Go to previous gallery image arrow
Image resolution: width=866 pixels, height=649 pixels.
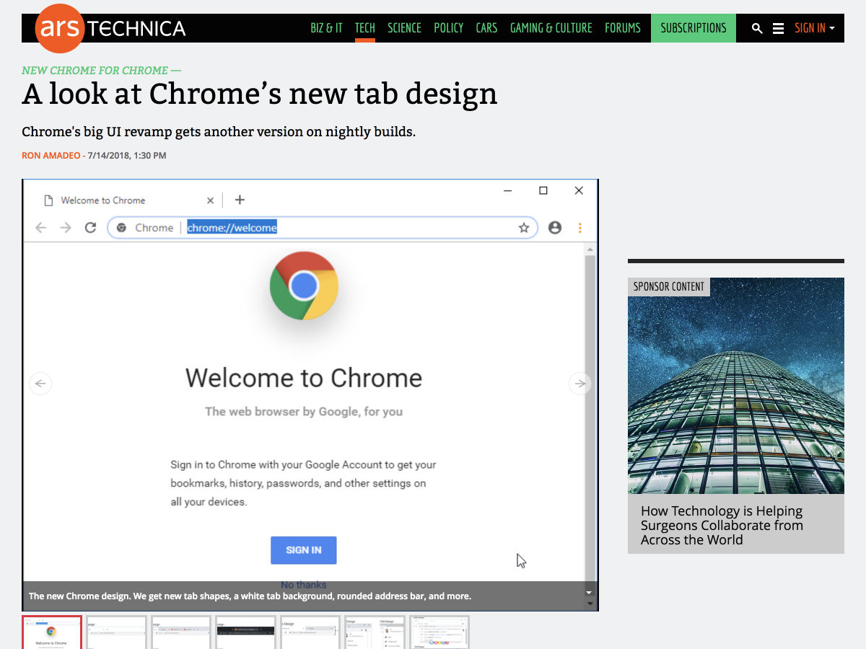[x=40, y=383]
